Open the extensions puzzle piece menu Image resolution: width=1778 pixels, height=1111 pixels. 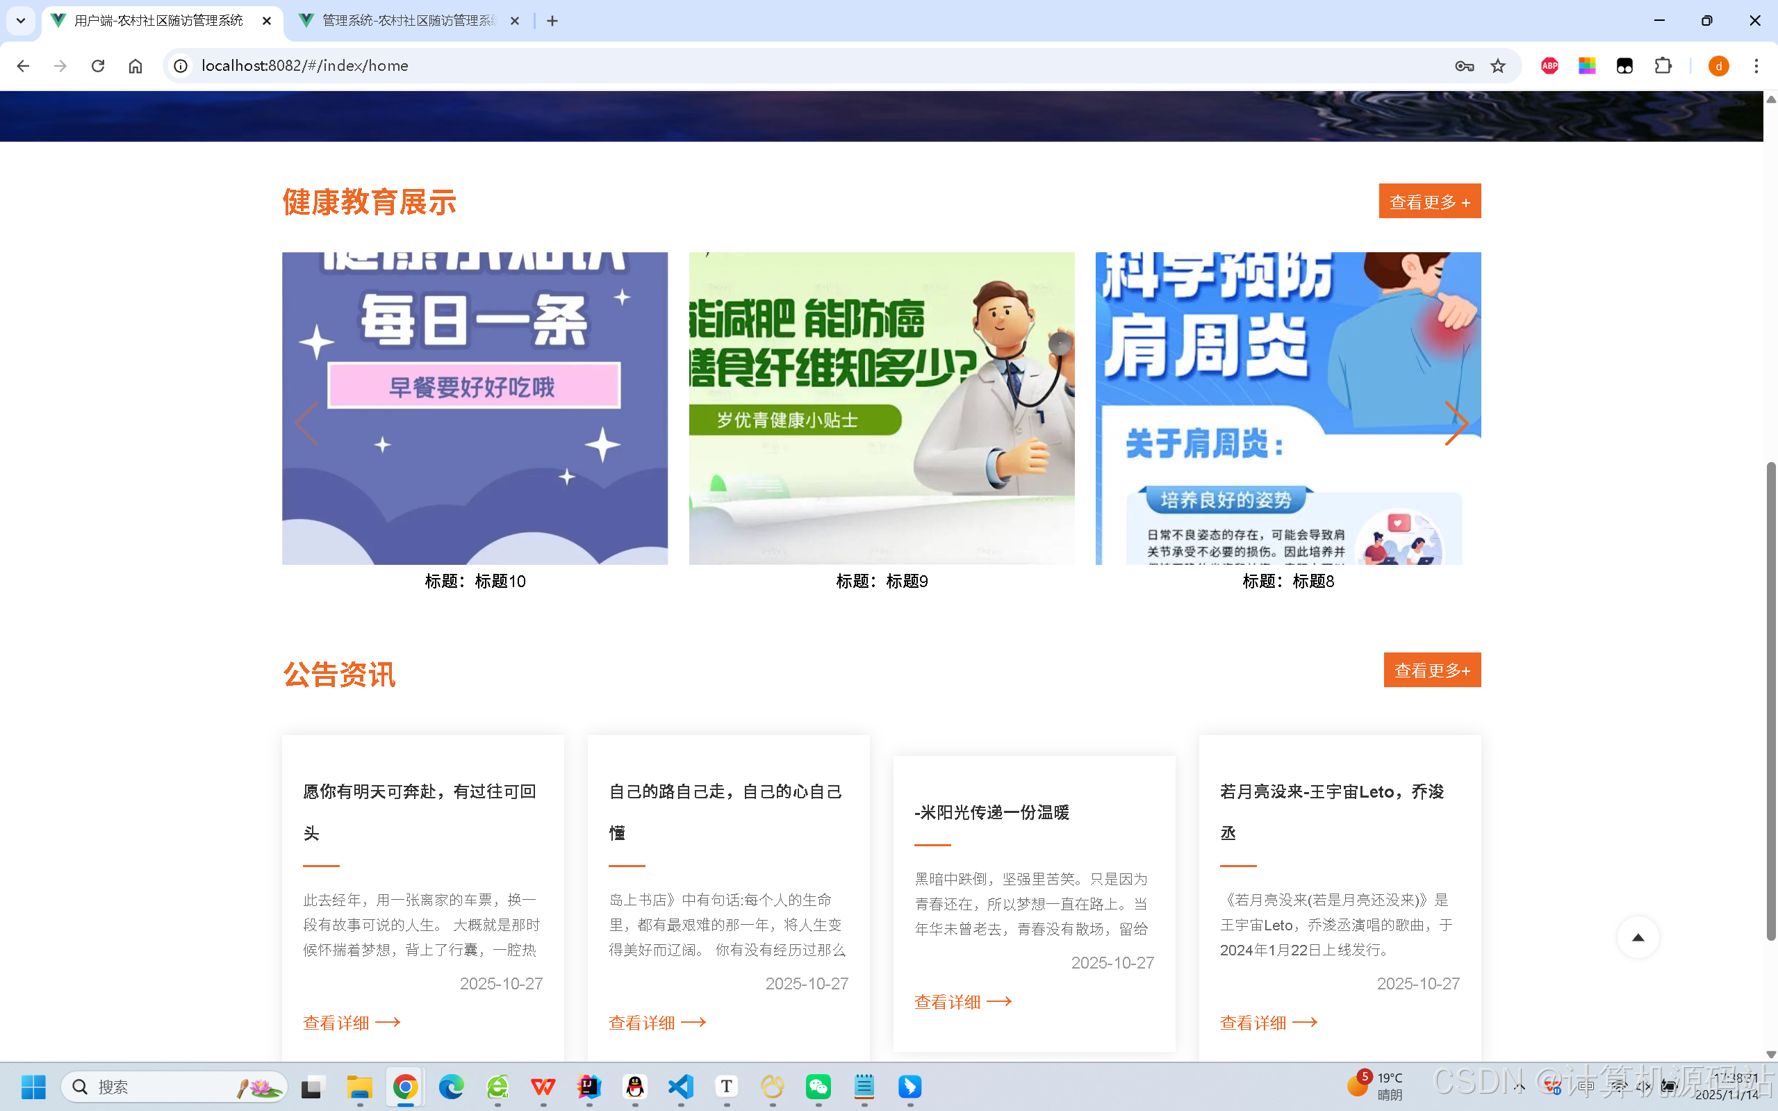(x=1663, y=66)
